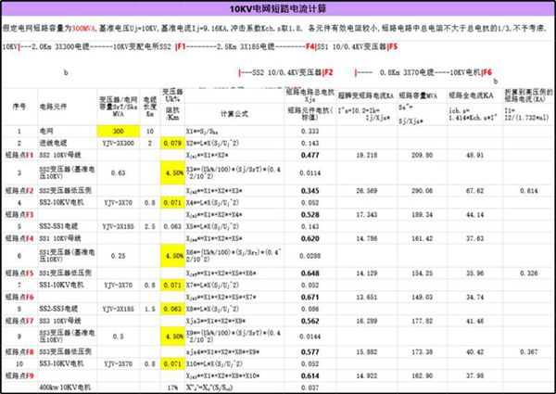Select the low-voltage current value 0.326
556x394 pixels.
[529, 273]
